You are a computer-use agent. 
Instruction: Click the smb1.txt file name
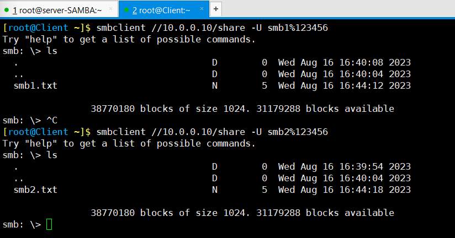click(x=35, y=85)
